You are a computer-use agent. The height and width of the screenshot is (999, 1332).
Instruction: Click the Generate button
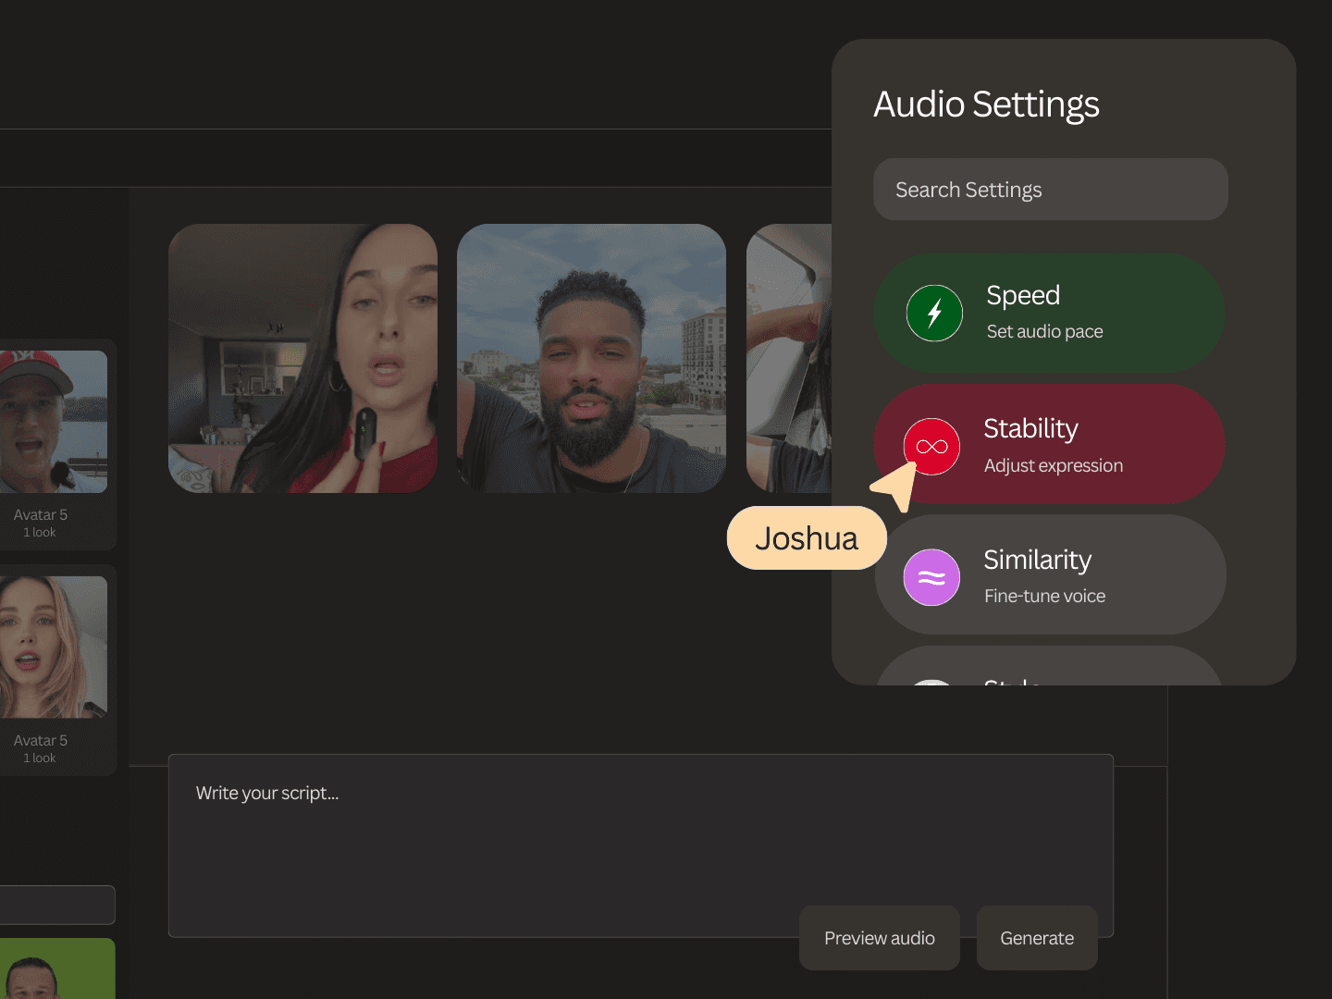1037,938
